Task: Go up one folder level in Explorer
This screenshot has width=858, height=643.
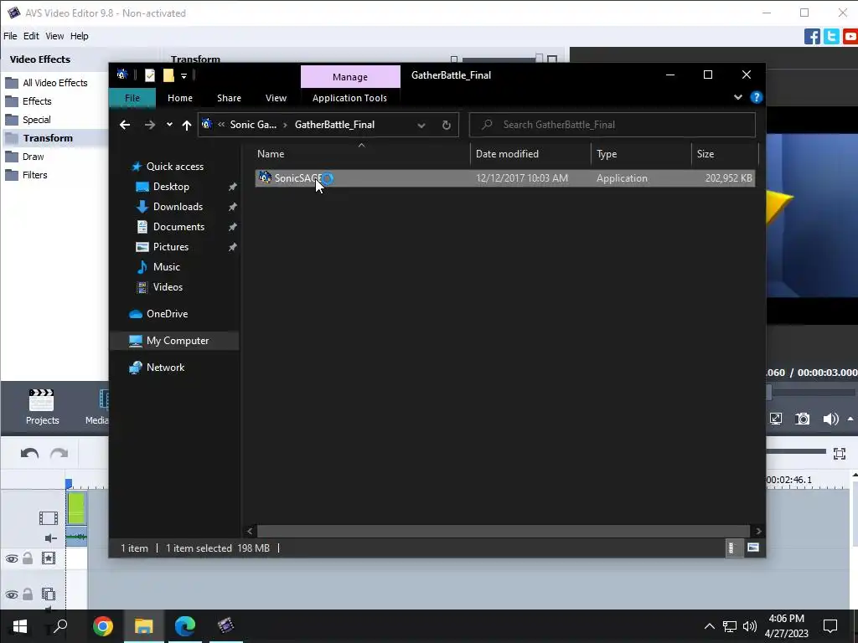Action: 187,126
